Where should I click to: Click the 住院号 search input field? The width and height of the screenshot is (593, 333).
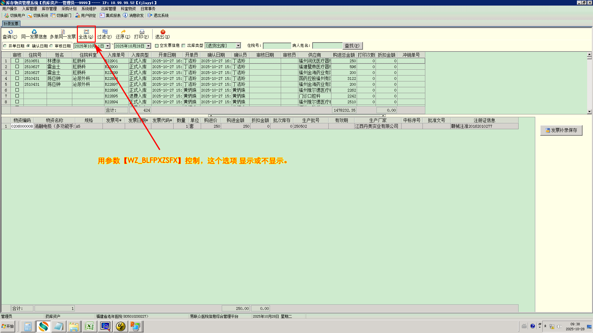click(277, 46)
